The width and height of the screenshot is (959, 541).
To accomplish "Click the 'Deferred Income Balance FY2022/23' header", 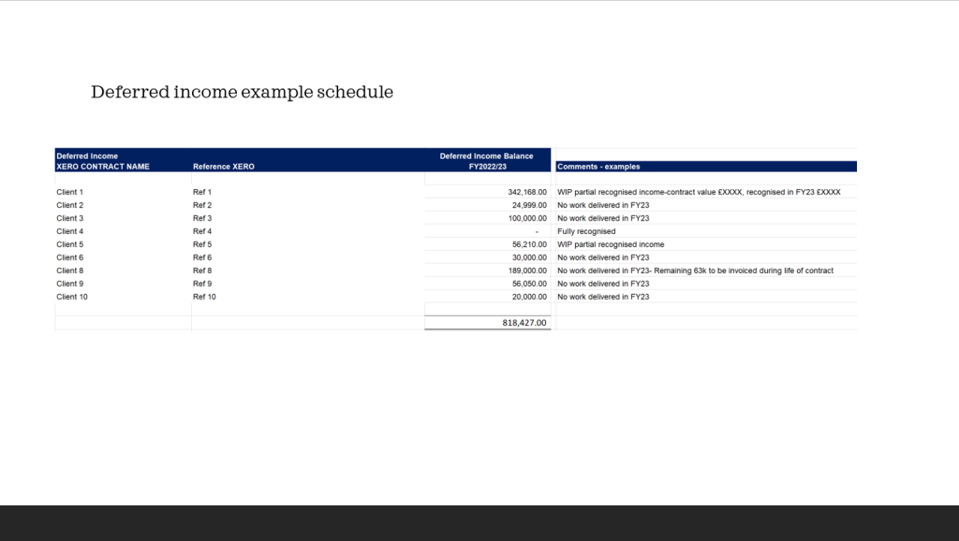I will pyautogui.click(x=487, y=161).
